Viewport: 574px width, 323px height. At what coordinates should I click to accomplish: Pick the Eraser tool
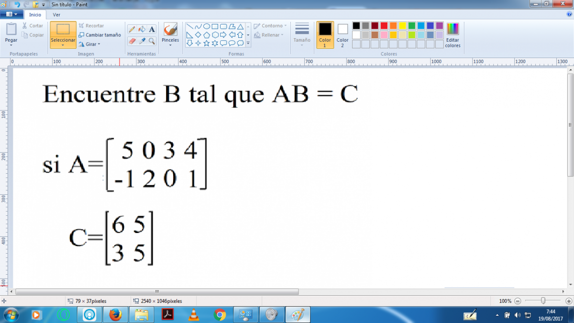(132, 41)
